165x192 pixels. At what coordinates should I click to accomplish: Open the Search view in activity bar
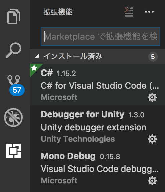(13, 50)
